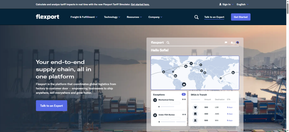Open the search magnifier in navigation bar
289x132 pixels.
pos(196,17)
